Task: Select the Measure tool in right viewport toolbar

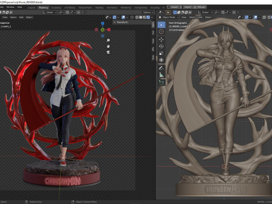Action: [x=161, y=75]
